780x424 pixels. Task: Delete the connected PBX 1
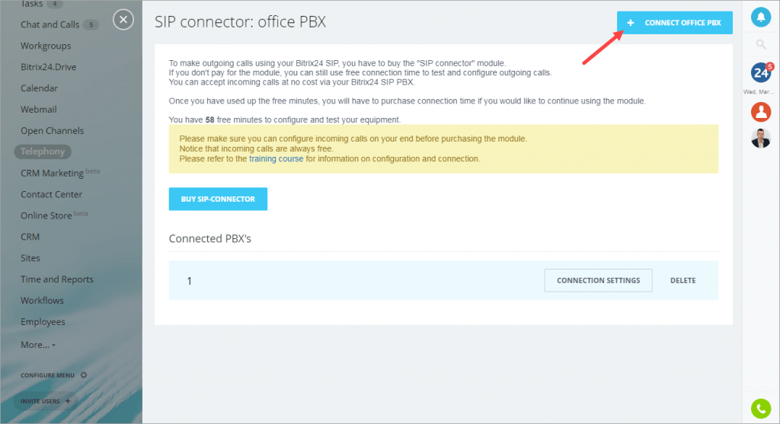[683, 280]
